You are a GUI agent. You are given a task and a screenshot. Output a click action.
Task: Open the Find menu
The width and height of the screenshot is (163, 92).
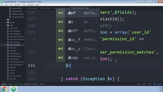[24, 5]
